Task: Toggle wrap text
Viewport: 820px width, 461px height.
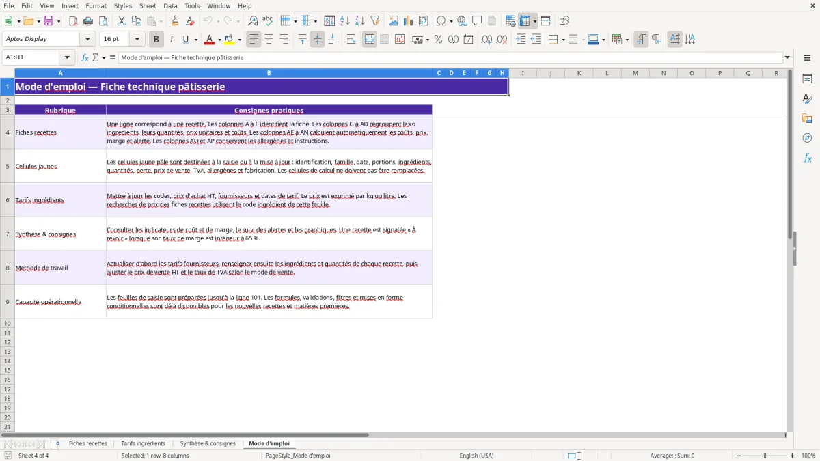Action: (x=351, y=40)
